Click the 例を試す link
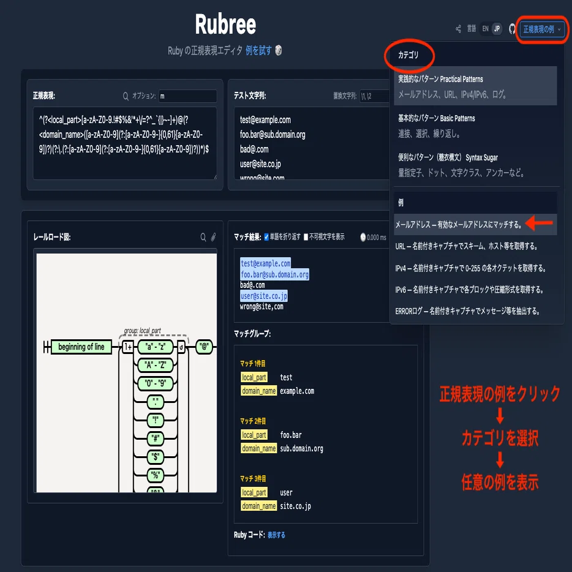The image size is (572, 572). pos(258,50)
